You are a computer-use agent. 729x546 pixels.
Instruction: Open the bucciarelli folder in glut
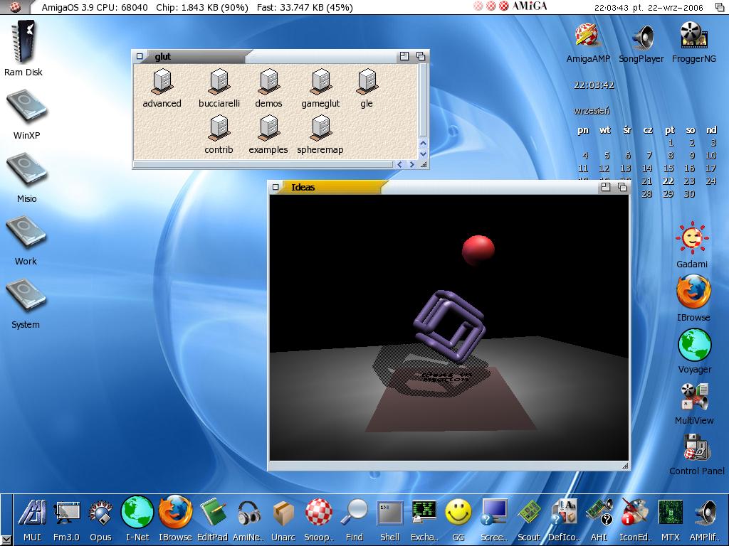[219, 81]
